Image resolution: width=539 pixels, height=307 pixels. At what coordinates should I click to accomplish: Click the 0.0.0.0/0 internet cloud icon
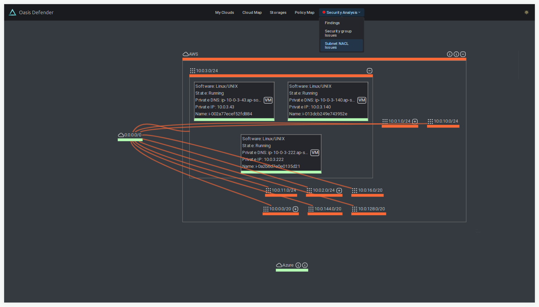pos(121,135)
